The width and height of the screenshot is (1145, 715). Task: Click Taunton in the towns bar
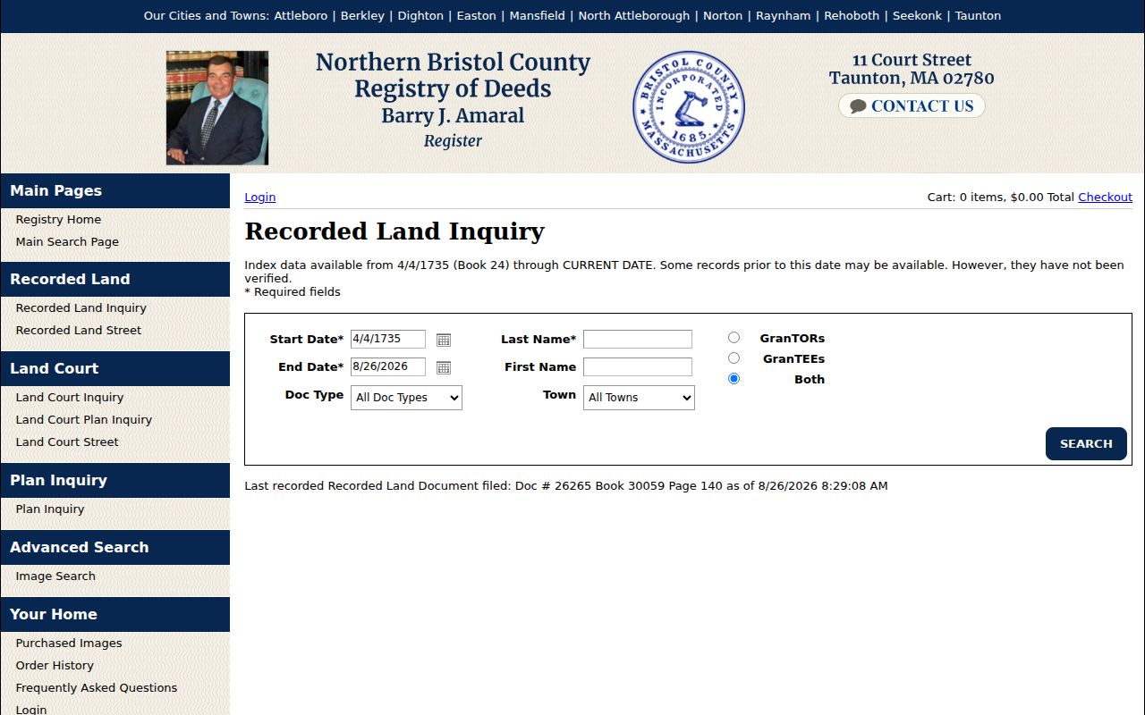[x=979, y=16]
